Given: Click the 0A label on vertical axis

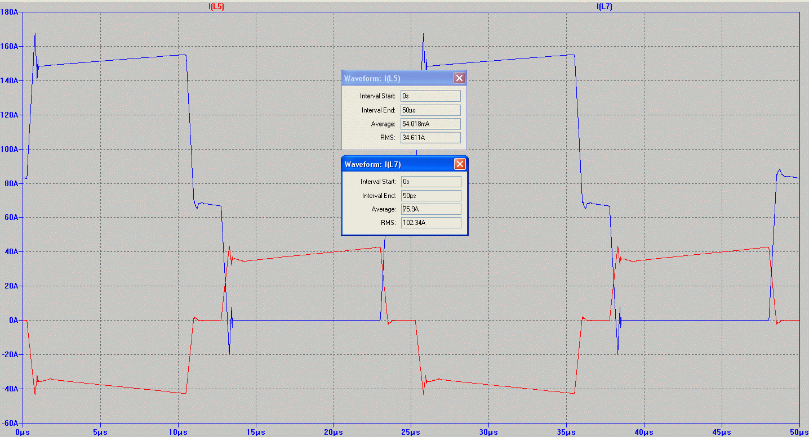Looking at the screenshot, I should click(13, 320).
